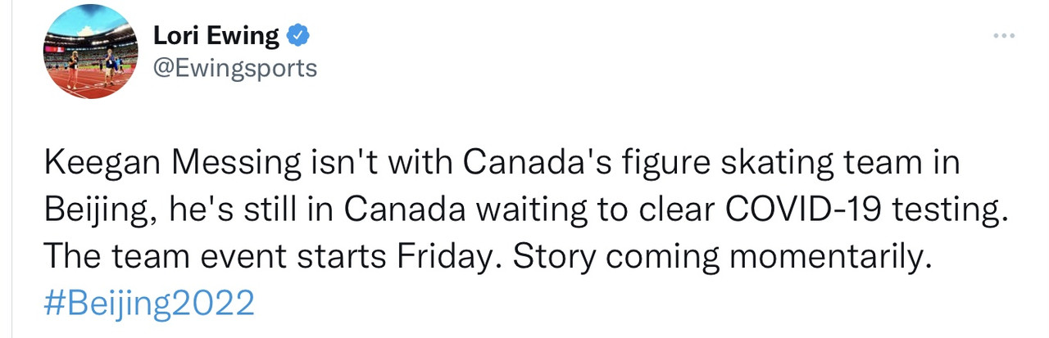
Task: Click the blue verified checkmark badge
Action: tap(297, 35)
